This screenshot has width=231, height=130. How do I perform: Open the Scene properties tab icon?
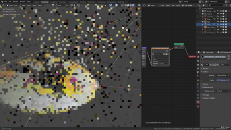click(198, 72)
